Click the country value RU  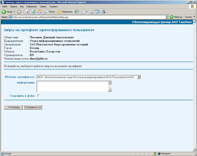32,55
